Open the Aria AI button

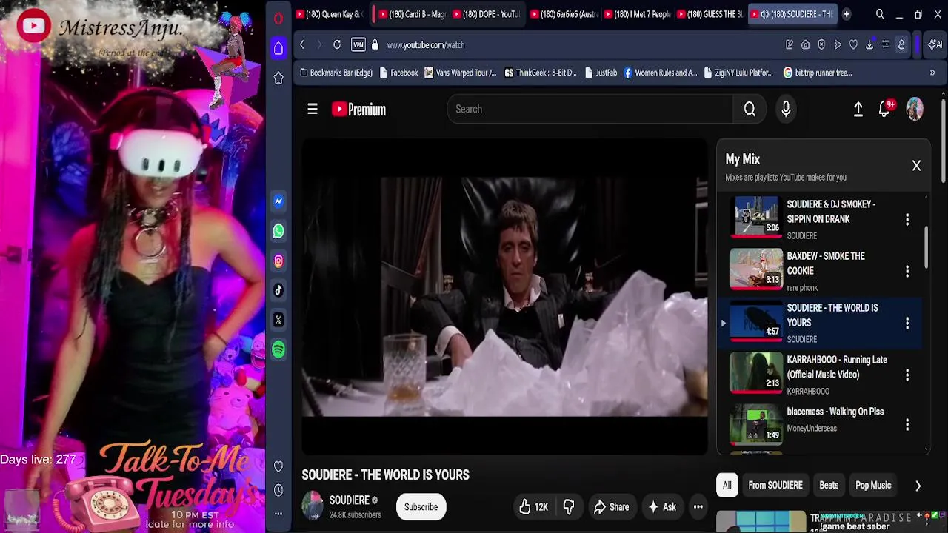[x=935, y=45]
